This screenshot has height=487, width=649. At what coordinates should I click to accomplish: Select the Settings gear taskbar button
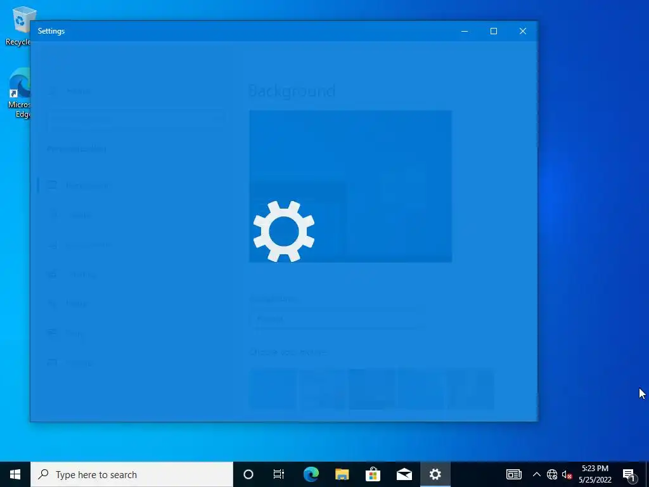[x=435, y=474]
